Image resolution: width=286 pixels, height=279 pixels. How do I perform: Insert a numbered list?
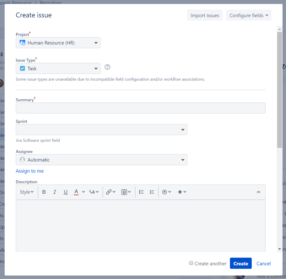[152, 192]
